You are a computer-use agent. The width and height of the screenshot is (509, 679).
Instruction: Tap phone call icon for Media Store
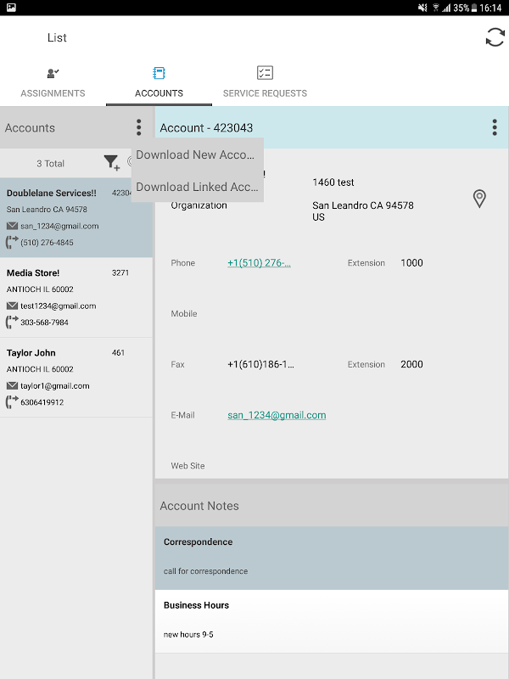(x=12, y=323)
